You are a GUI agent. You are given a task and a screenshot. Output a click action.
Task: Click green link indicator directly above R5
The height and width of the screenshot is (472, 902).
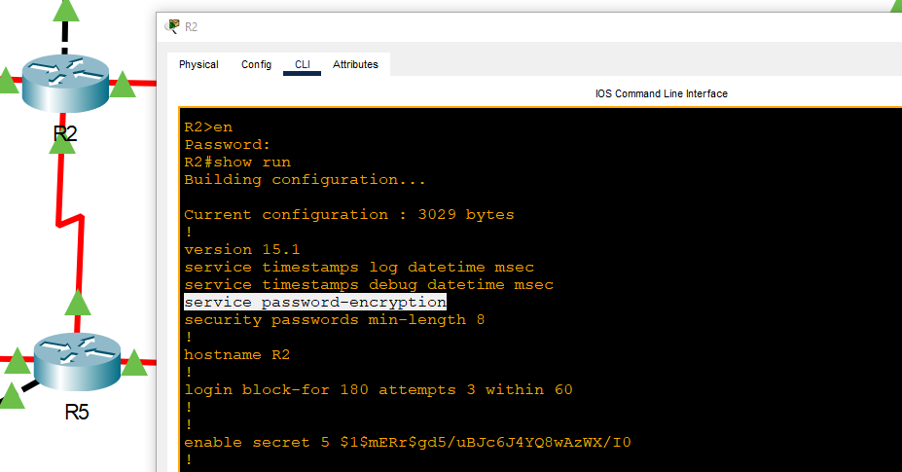(78, 303)
